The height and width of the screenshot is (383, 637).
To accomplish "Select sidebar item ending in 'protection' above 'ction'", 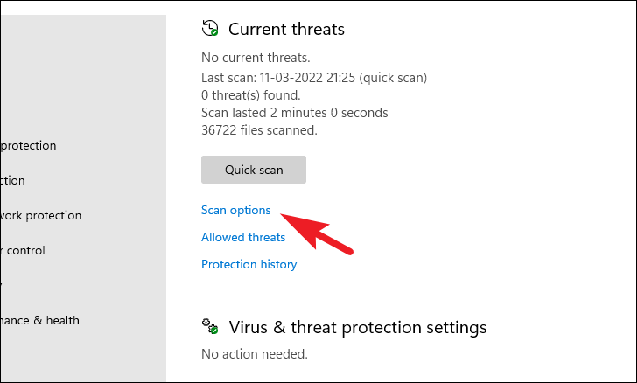I will [x=28, y=145].
